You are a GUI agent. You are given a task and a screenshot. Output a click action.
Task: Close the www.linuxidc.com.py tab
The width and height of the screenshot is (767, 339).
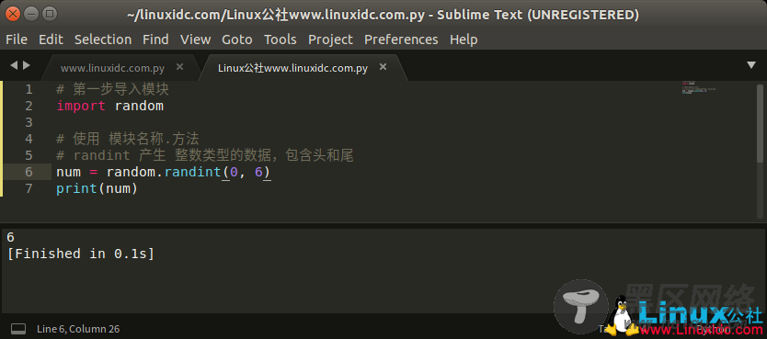pyautogui.click(x=179, y=67)
